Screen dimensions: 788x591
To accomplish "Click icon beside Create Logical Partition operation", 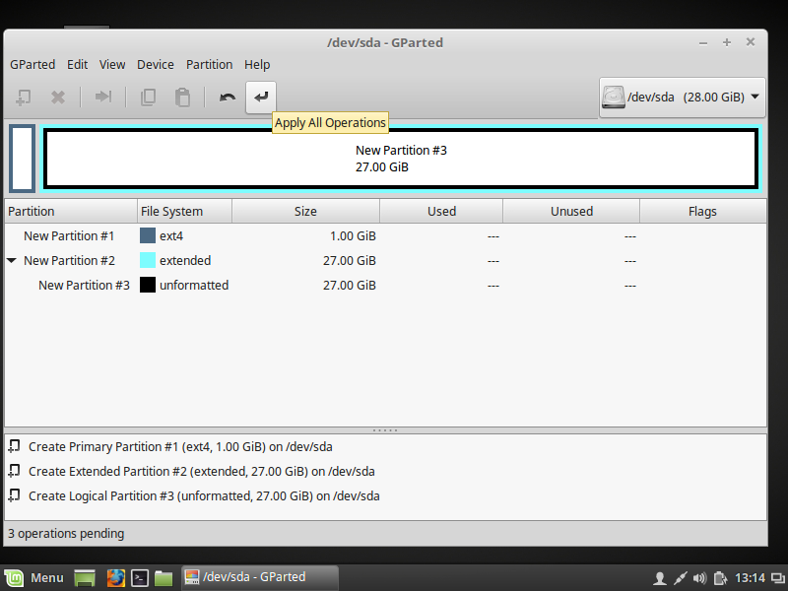I will click(14, 495).
